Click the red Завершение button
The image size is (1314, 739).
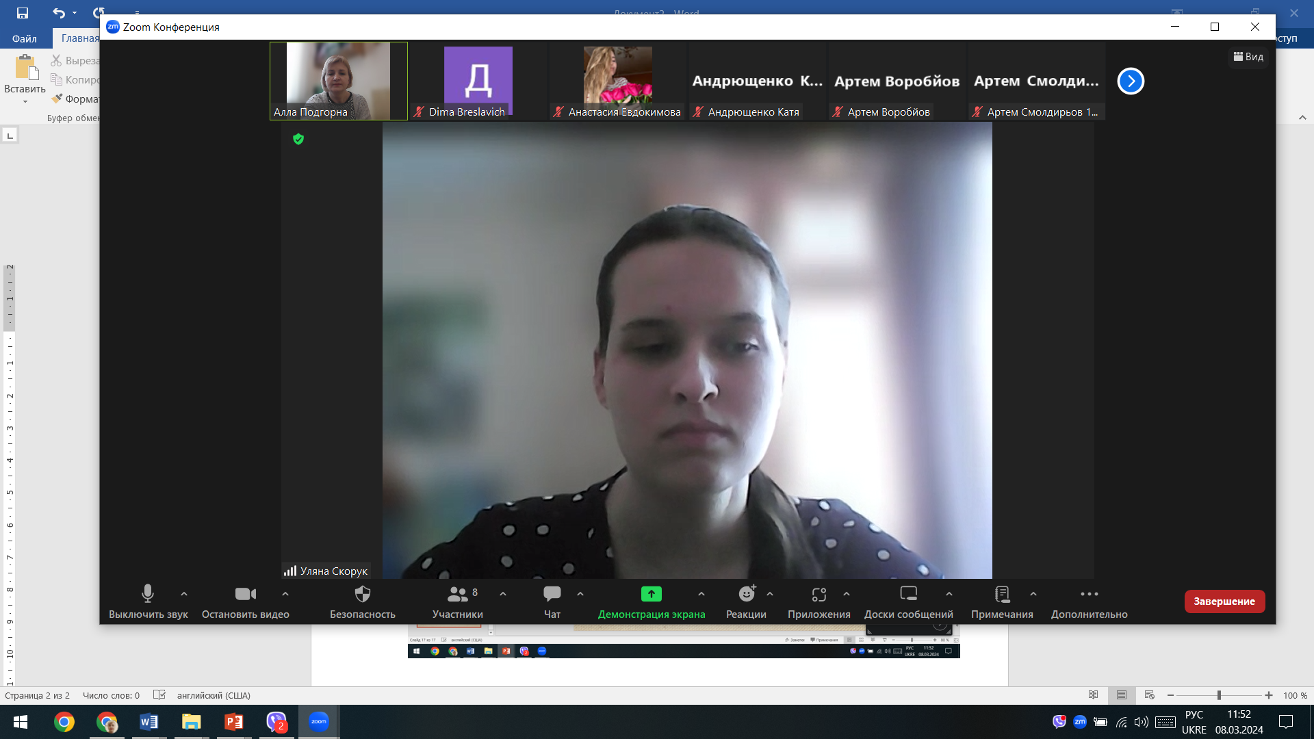(1224, 601)
